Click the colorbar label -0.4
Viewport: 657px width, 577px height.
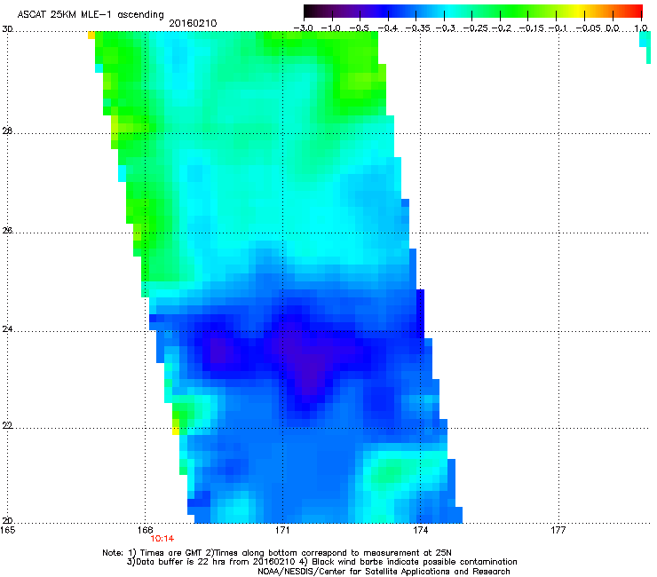click(388, 28)
